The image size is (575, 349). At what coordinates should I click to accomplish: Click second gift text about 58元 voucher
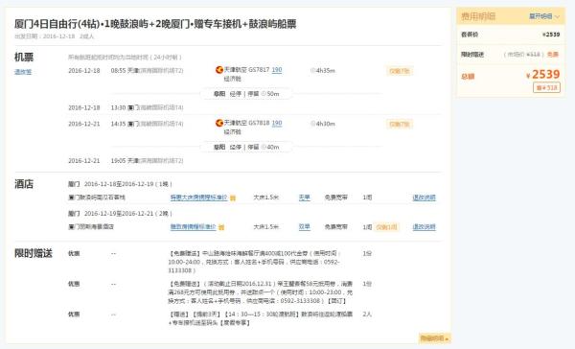tap(260, 292)
